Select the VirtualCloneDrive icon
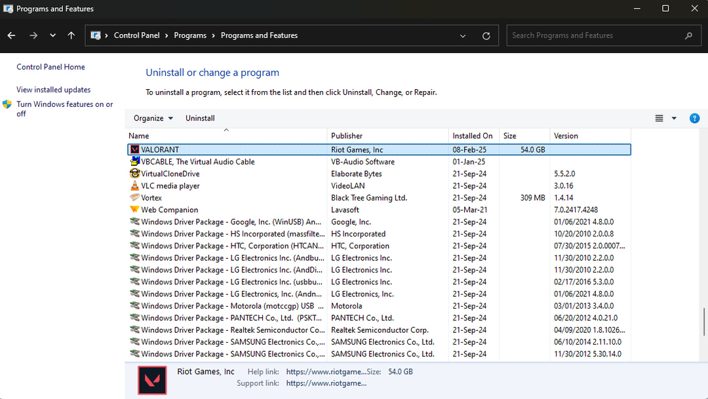 (x=136, y=173)
